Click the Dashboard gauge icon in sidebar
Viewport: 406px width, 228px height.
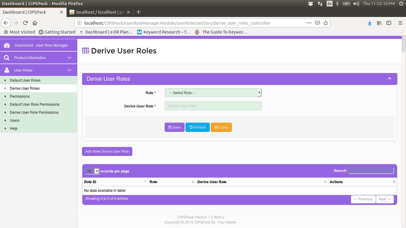7,45
